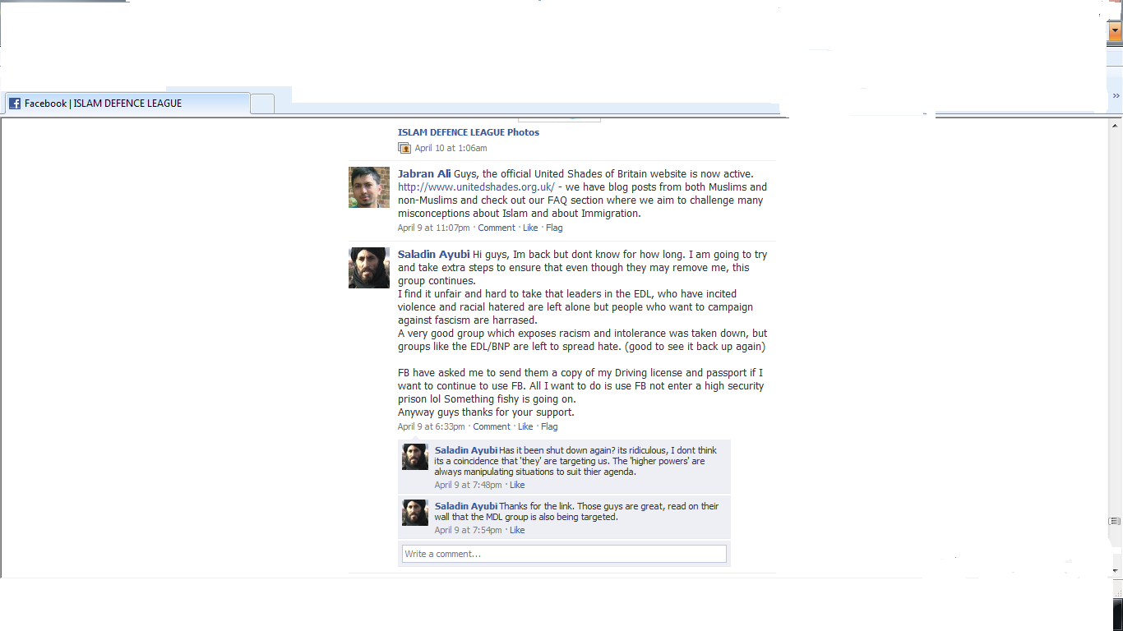Like Jabran Ali's April 9 11:07pm post
1123x631 pixels.
click(530, 228)
